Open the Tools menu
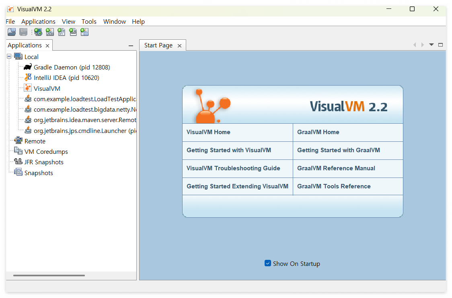The height and width of the screenshot is (298, 452). pos(89,22)
